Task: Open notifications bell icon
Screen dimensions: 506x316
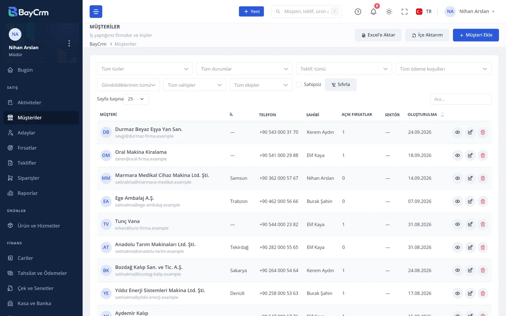Action: coord(374,12)
